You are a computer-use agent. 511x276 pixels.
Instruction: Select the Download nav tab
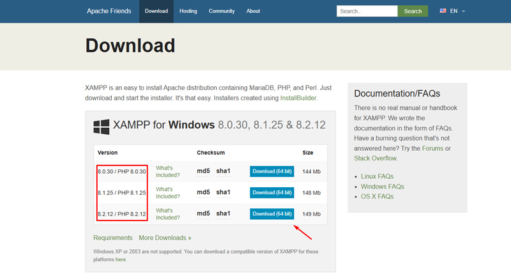(156, 11)
